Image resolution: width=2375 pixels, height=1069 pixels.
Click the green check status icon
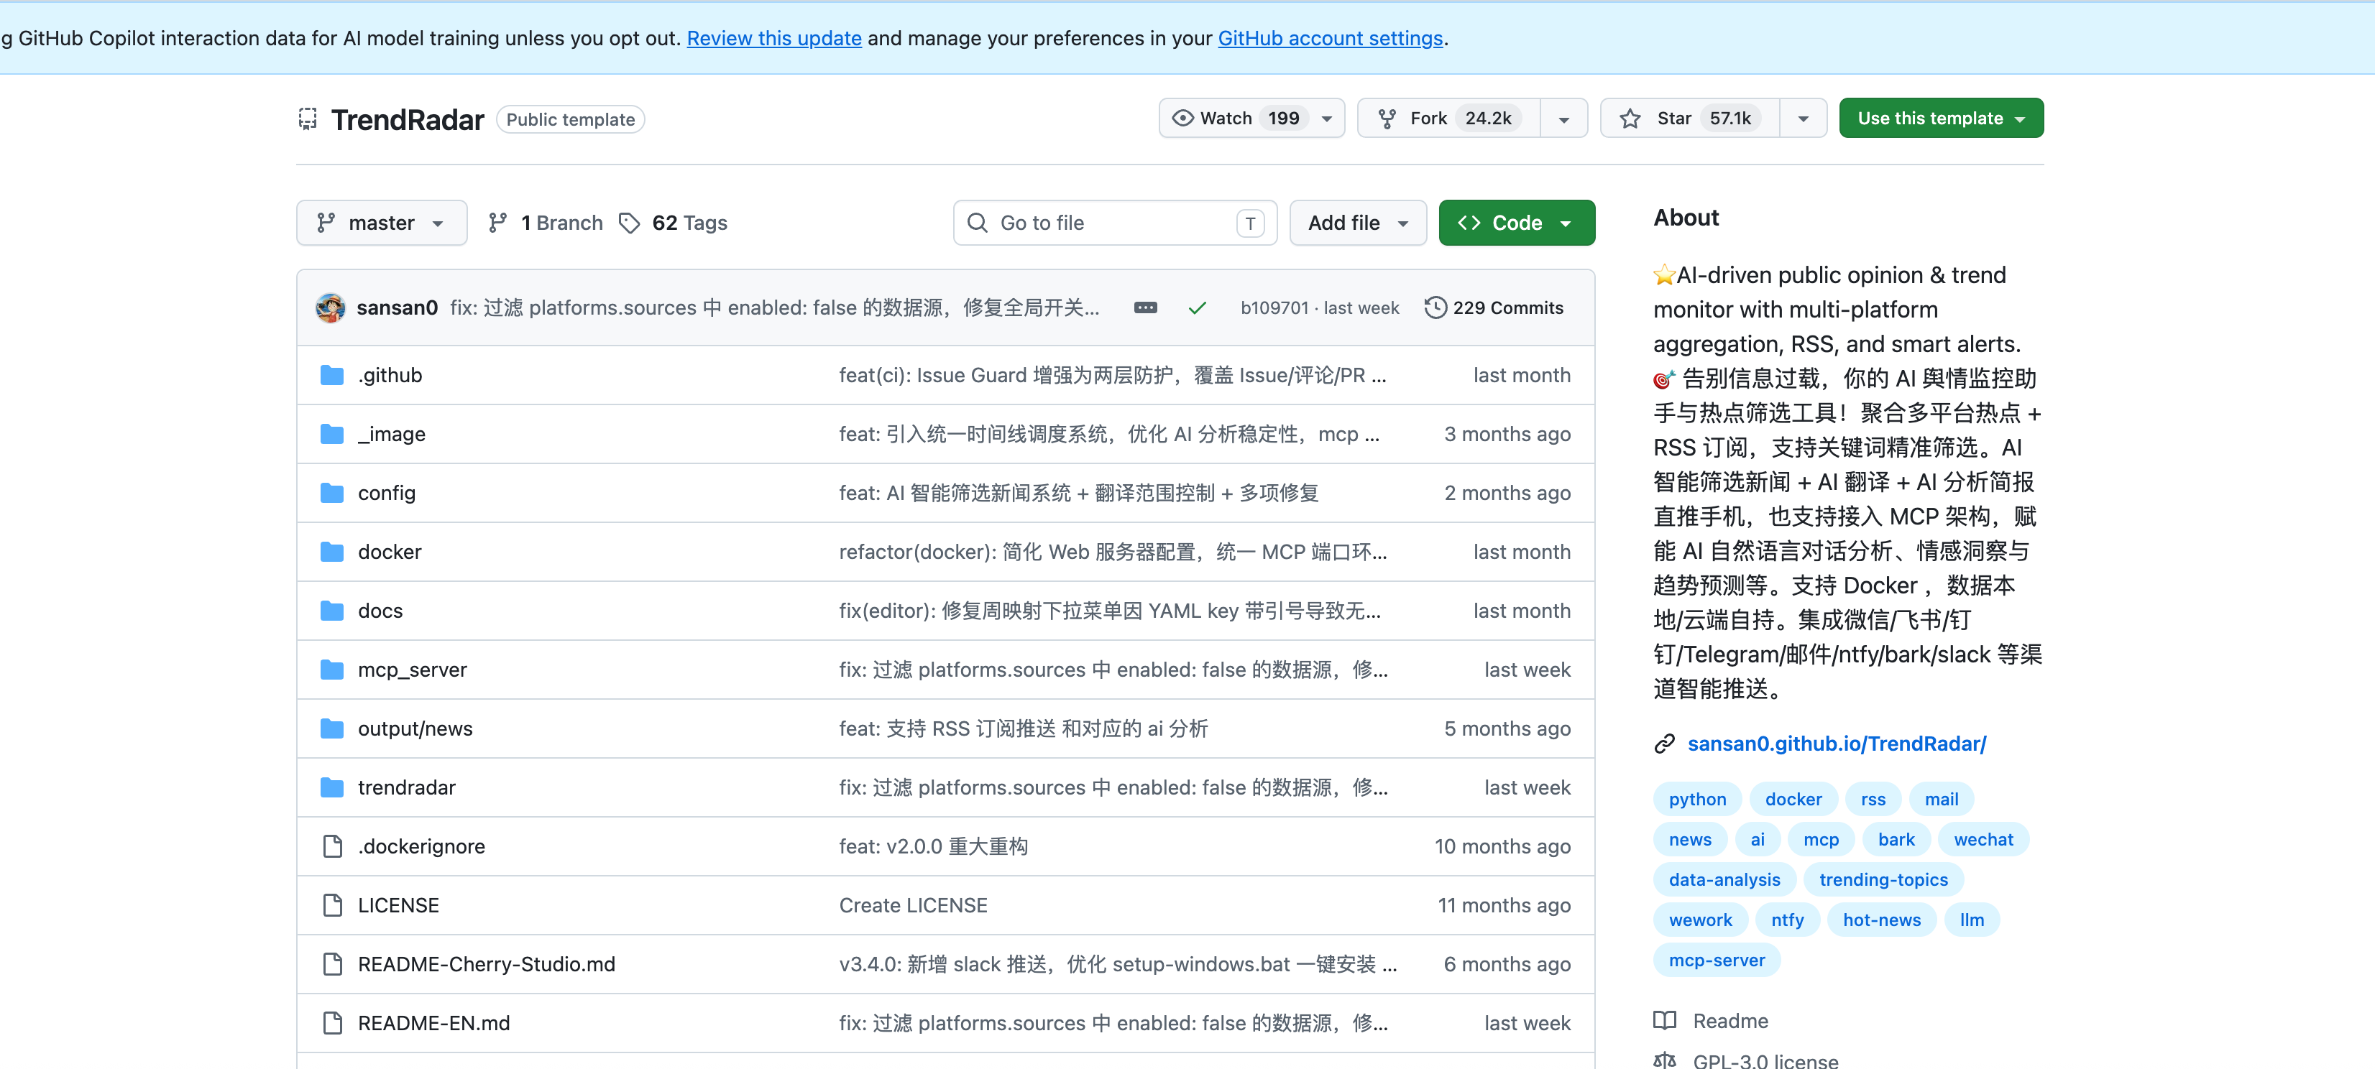click(x=1197, y=307)
